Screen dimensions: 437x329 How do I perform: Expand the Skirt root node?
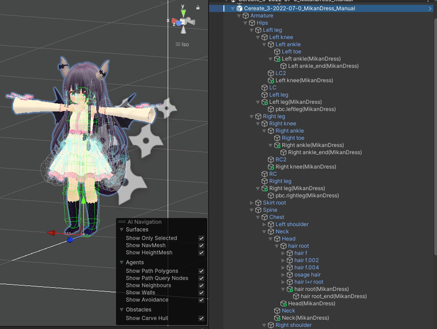point(251,202)
